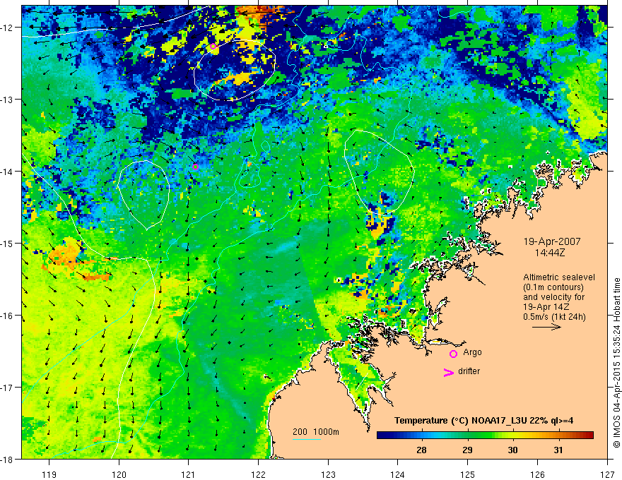The image size is (622, 480).
Task: Click the 'Altimetric sealevel' caption line
Action: pos(558,277)
